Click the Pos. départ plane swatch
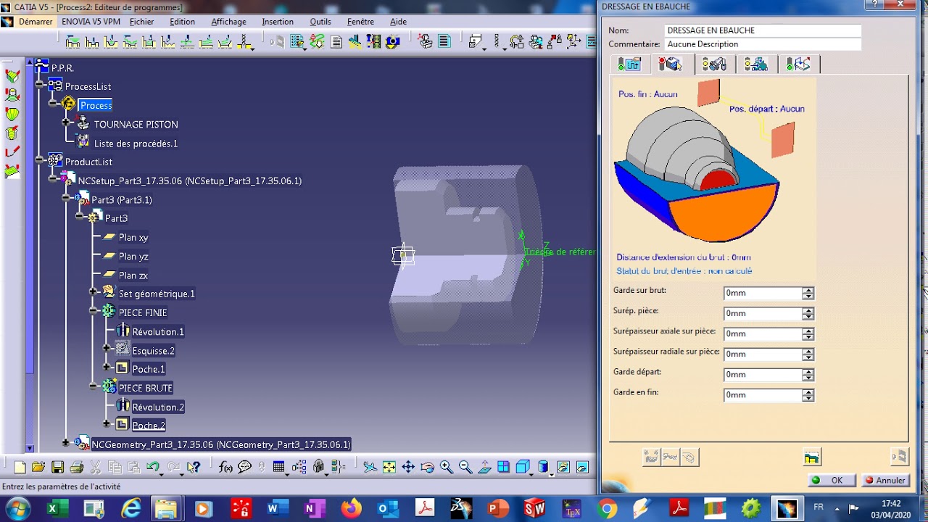 tap(783, 139)
